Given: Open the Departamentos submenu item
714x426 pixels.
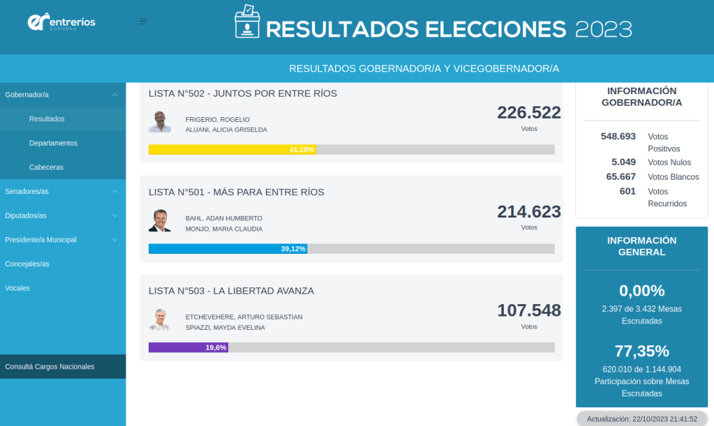Looking at the screenshot, I should [x=53, y=144].
